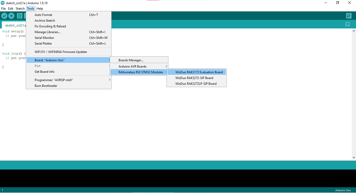356x193 pixels.
Task: Select Get Board Info
Action: coord(69,72)
